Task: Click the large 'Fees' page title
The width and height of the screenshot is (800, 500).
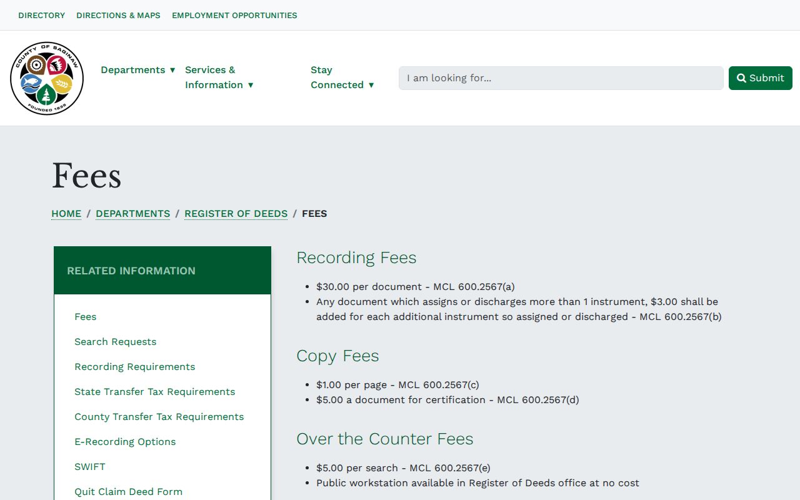Action: click(86, 176)
